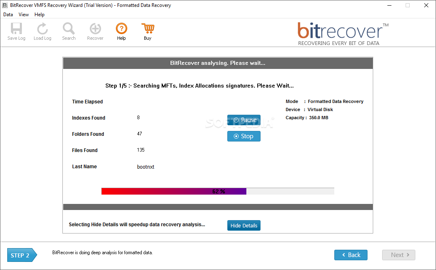The image size is (436, 270).
Task: Click the speedup data recovery hint text
Action: pos(137,225)
